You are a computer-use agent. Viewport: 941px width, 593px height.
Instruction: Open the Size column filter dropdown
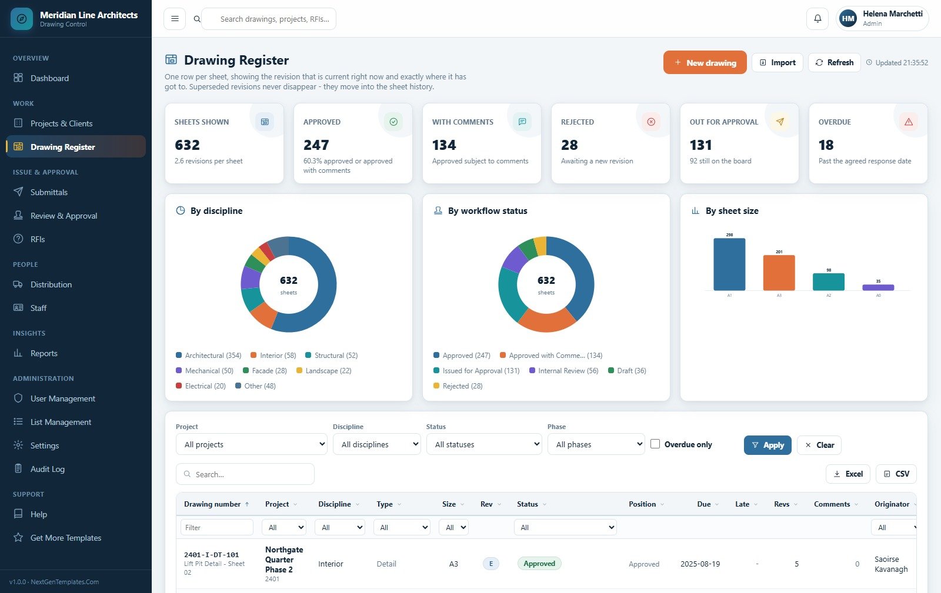[453, 527]
